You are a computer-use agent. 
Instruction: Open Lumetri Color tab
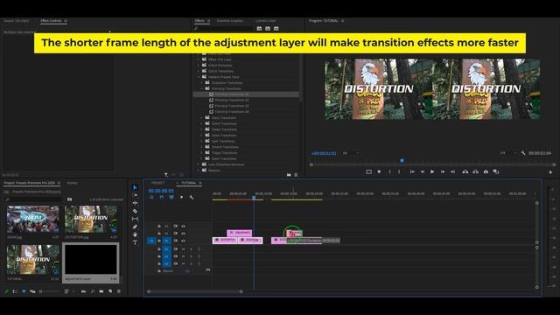pos(265,21)
